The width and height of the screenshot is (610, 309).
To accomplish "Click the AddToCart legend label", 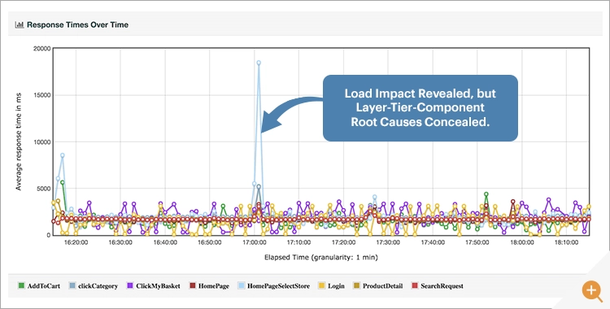I will pos(44,286).
